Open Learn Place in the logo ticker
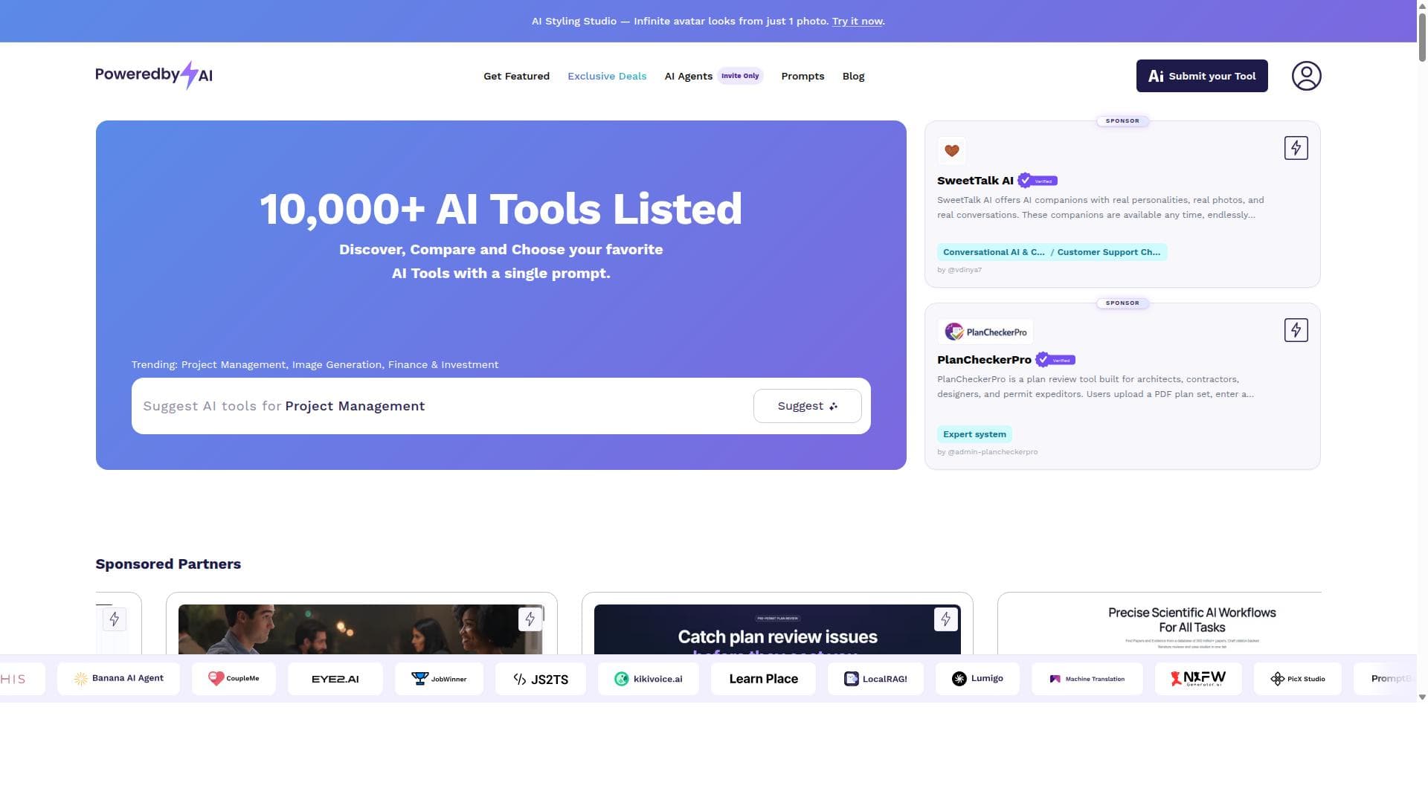Image resolution: width=1428 pixels, height=803 pixels. click(763, 679)
